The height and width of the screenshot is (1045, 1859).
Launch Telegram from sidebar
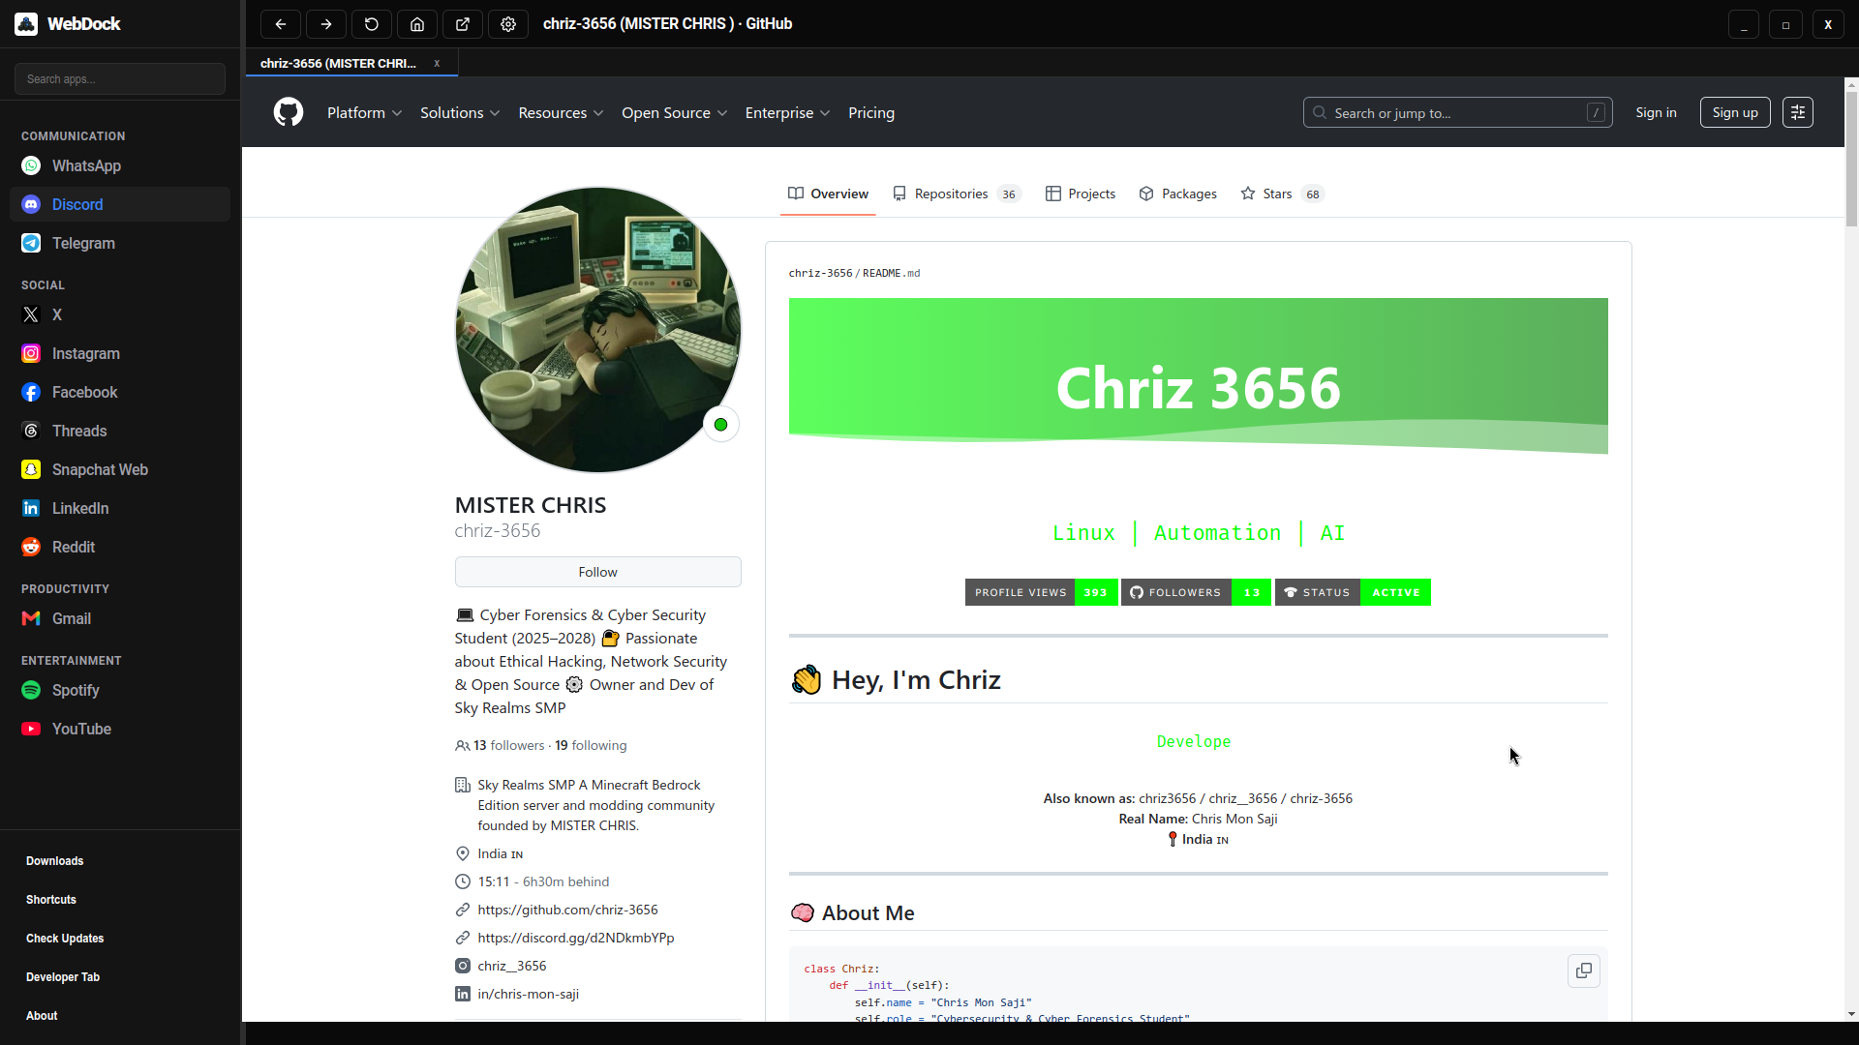click(120, 243)
